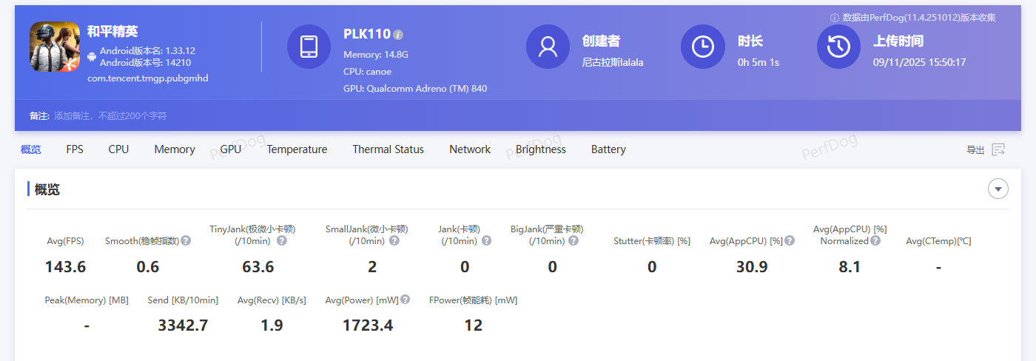
Task: Click info icon next to PLK110
Action: coord(399,35)
